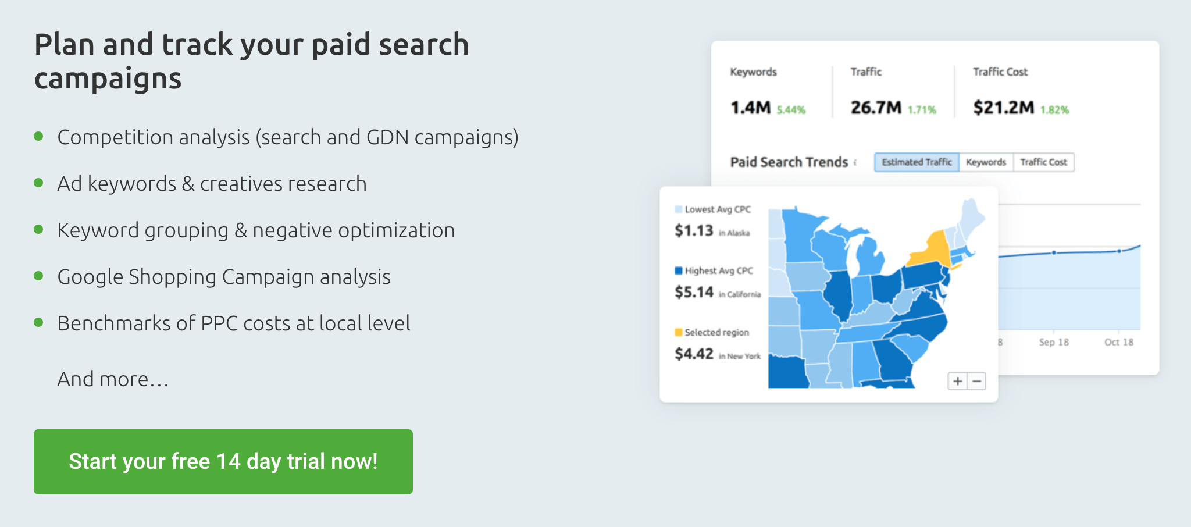
Task: Click the 1.4M Keywords metric value
Action: pyautogui.click(x=750, y=108)
